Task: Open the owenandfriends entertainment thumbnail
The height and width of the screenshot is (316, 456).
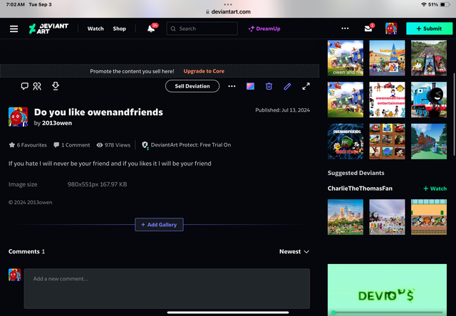Action: 387,100
